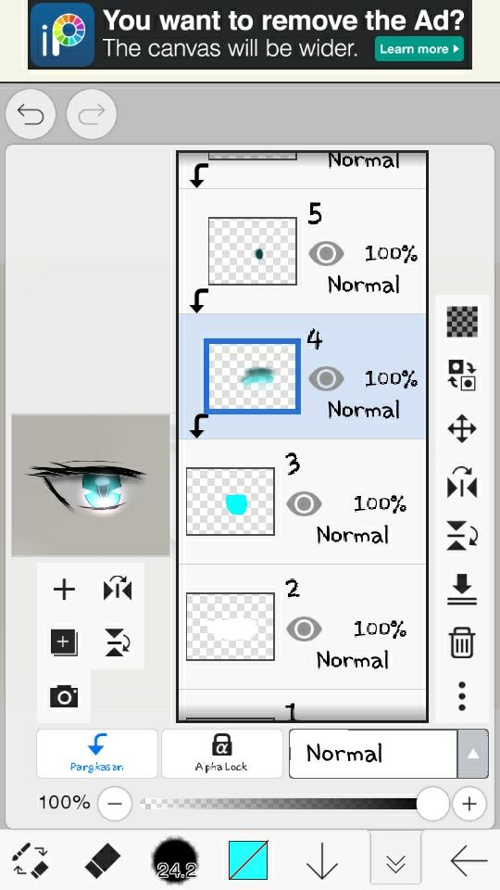Delete the layer with the trash icon
Viewport: 500px width, 890px height.
pos(462,642)
